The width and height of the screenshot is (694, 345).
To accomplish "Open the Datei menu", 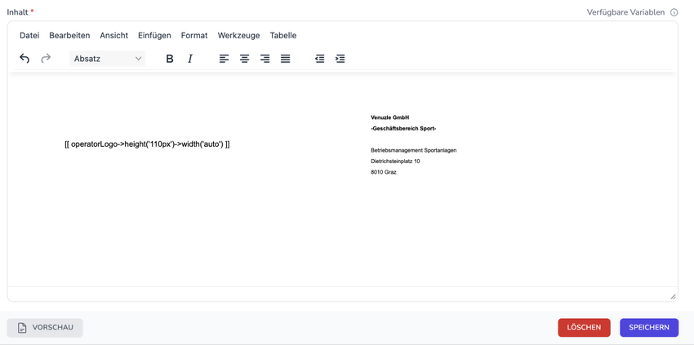I will pos(29,35).
